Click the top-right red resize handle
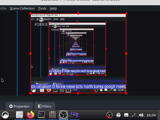Screen dimensions: 160x120 pos(126,13)
